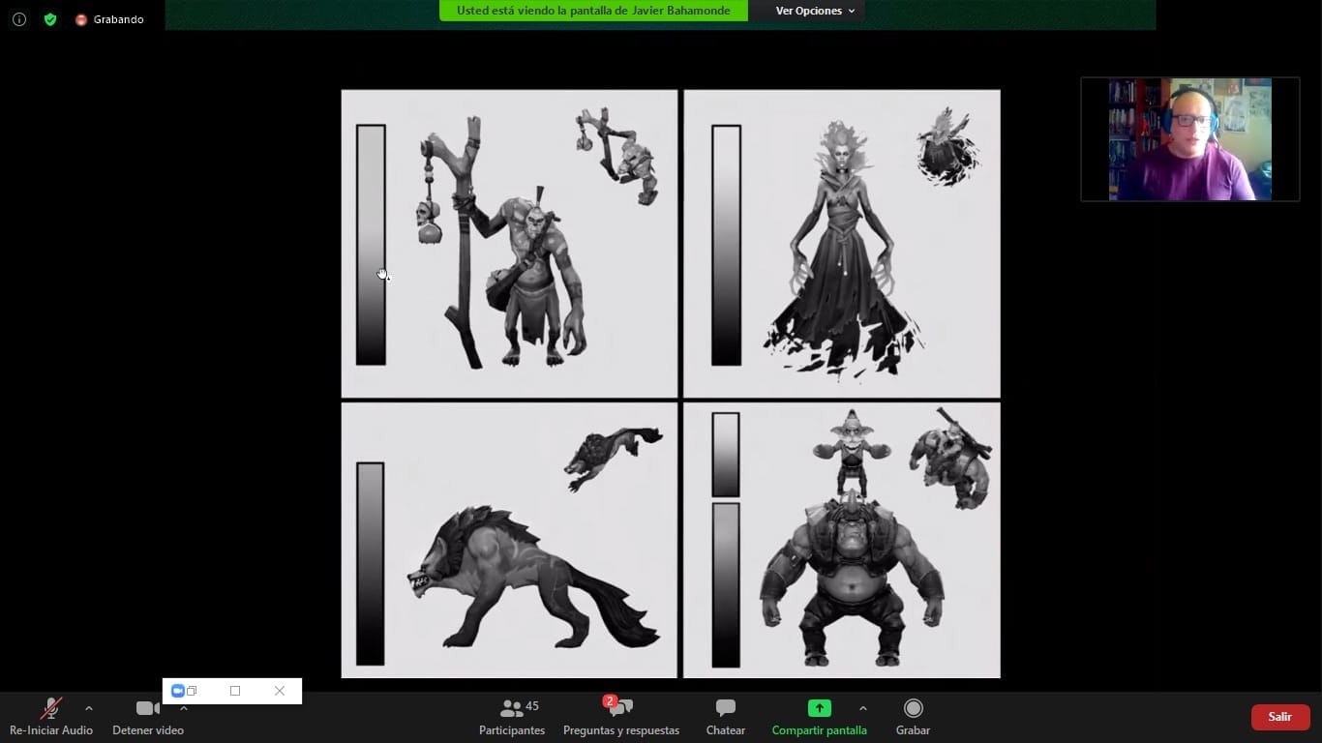Open Preguntas y respuestas panel
Screen dimensions: 1322x743
tap(620, 717)
